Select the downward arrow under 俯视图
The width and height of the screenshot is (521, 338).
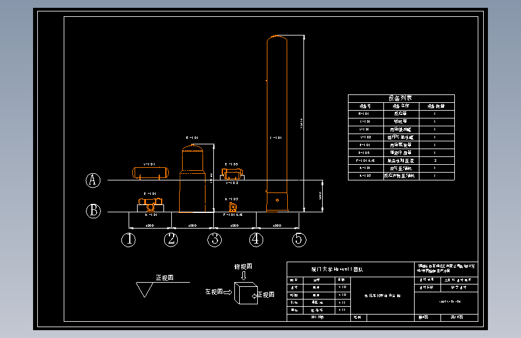243,275
